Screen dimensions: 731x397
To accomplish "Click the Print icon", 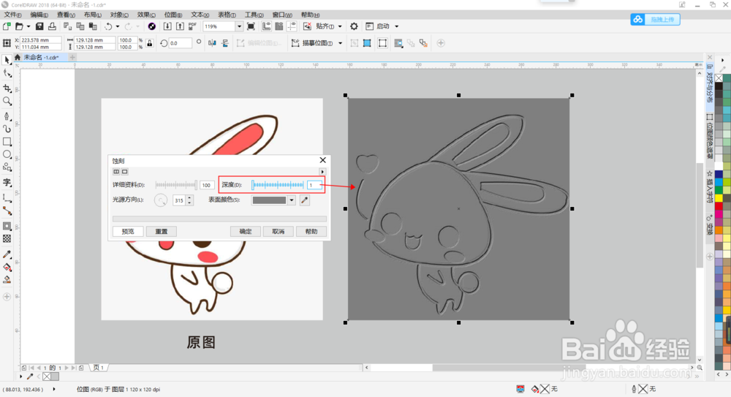I will 52,26.
